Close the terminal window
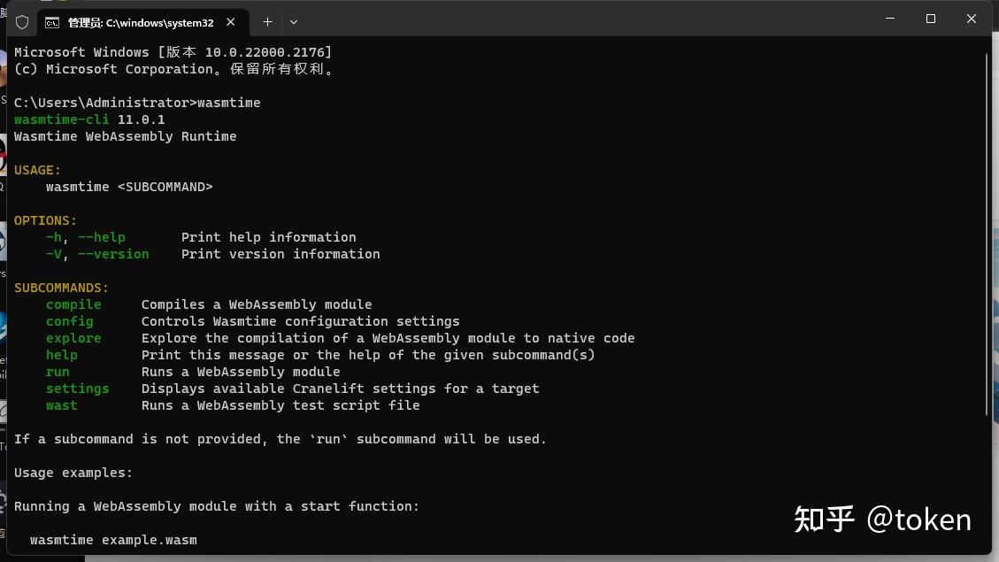Screen dimensions: 999x562 click(x=972, y=19)
